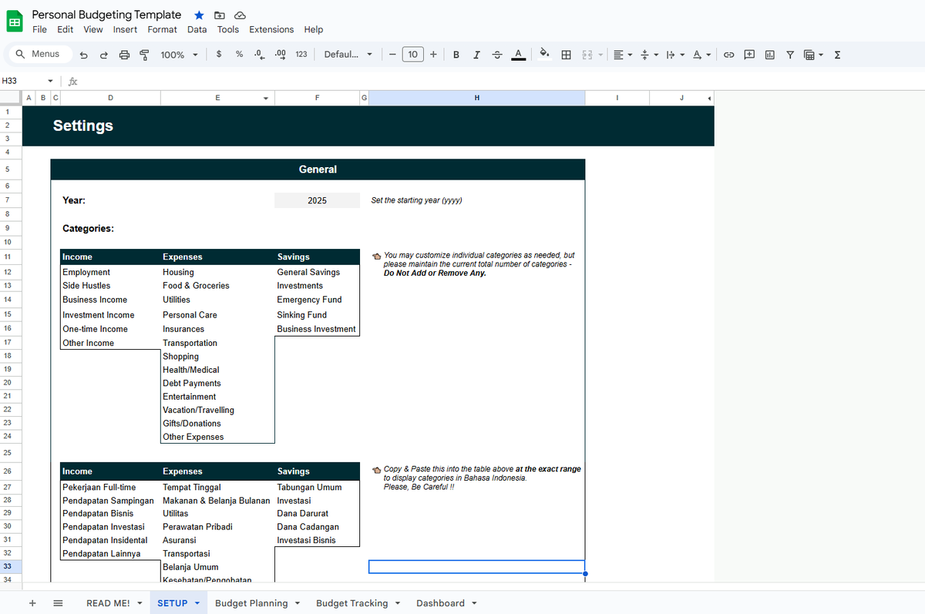Open the name box dropdown arrow
This screenshot has height=614, width=925.
click(50, 80)
